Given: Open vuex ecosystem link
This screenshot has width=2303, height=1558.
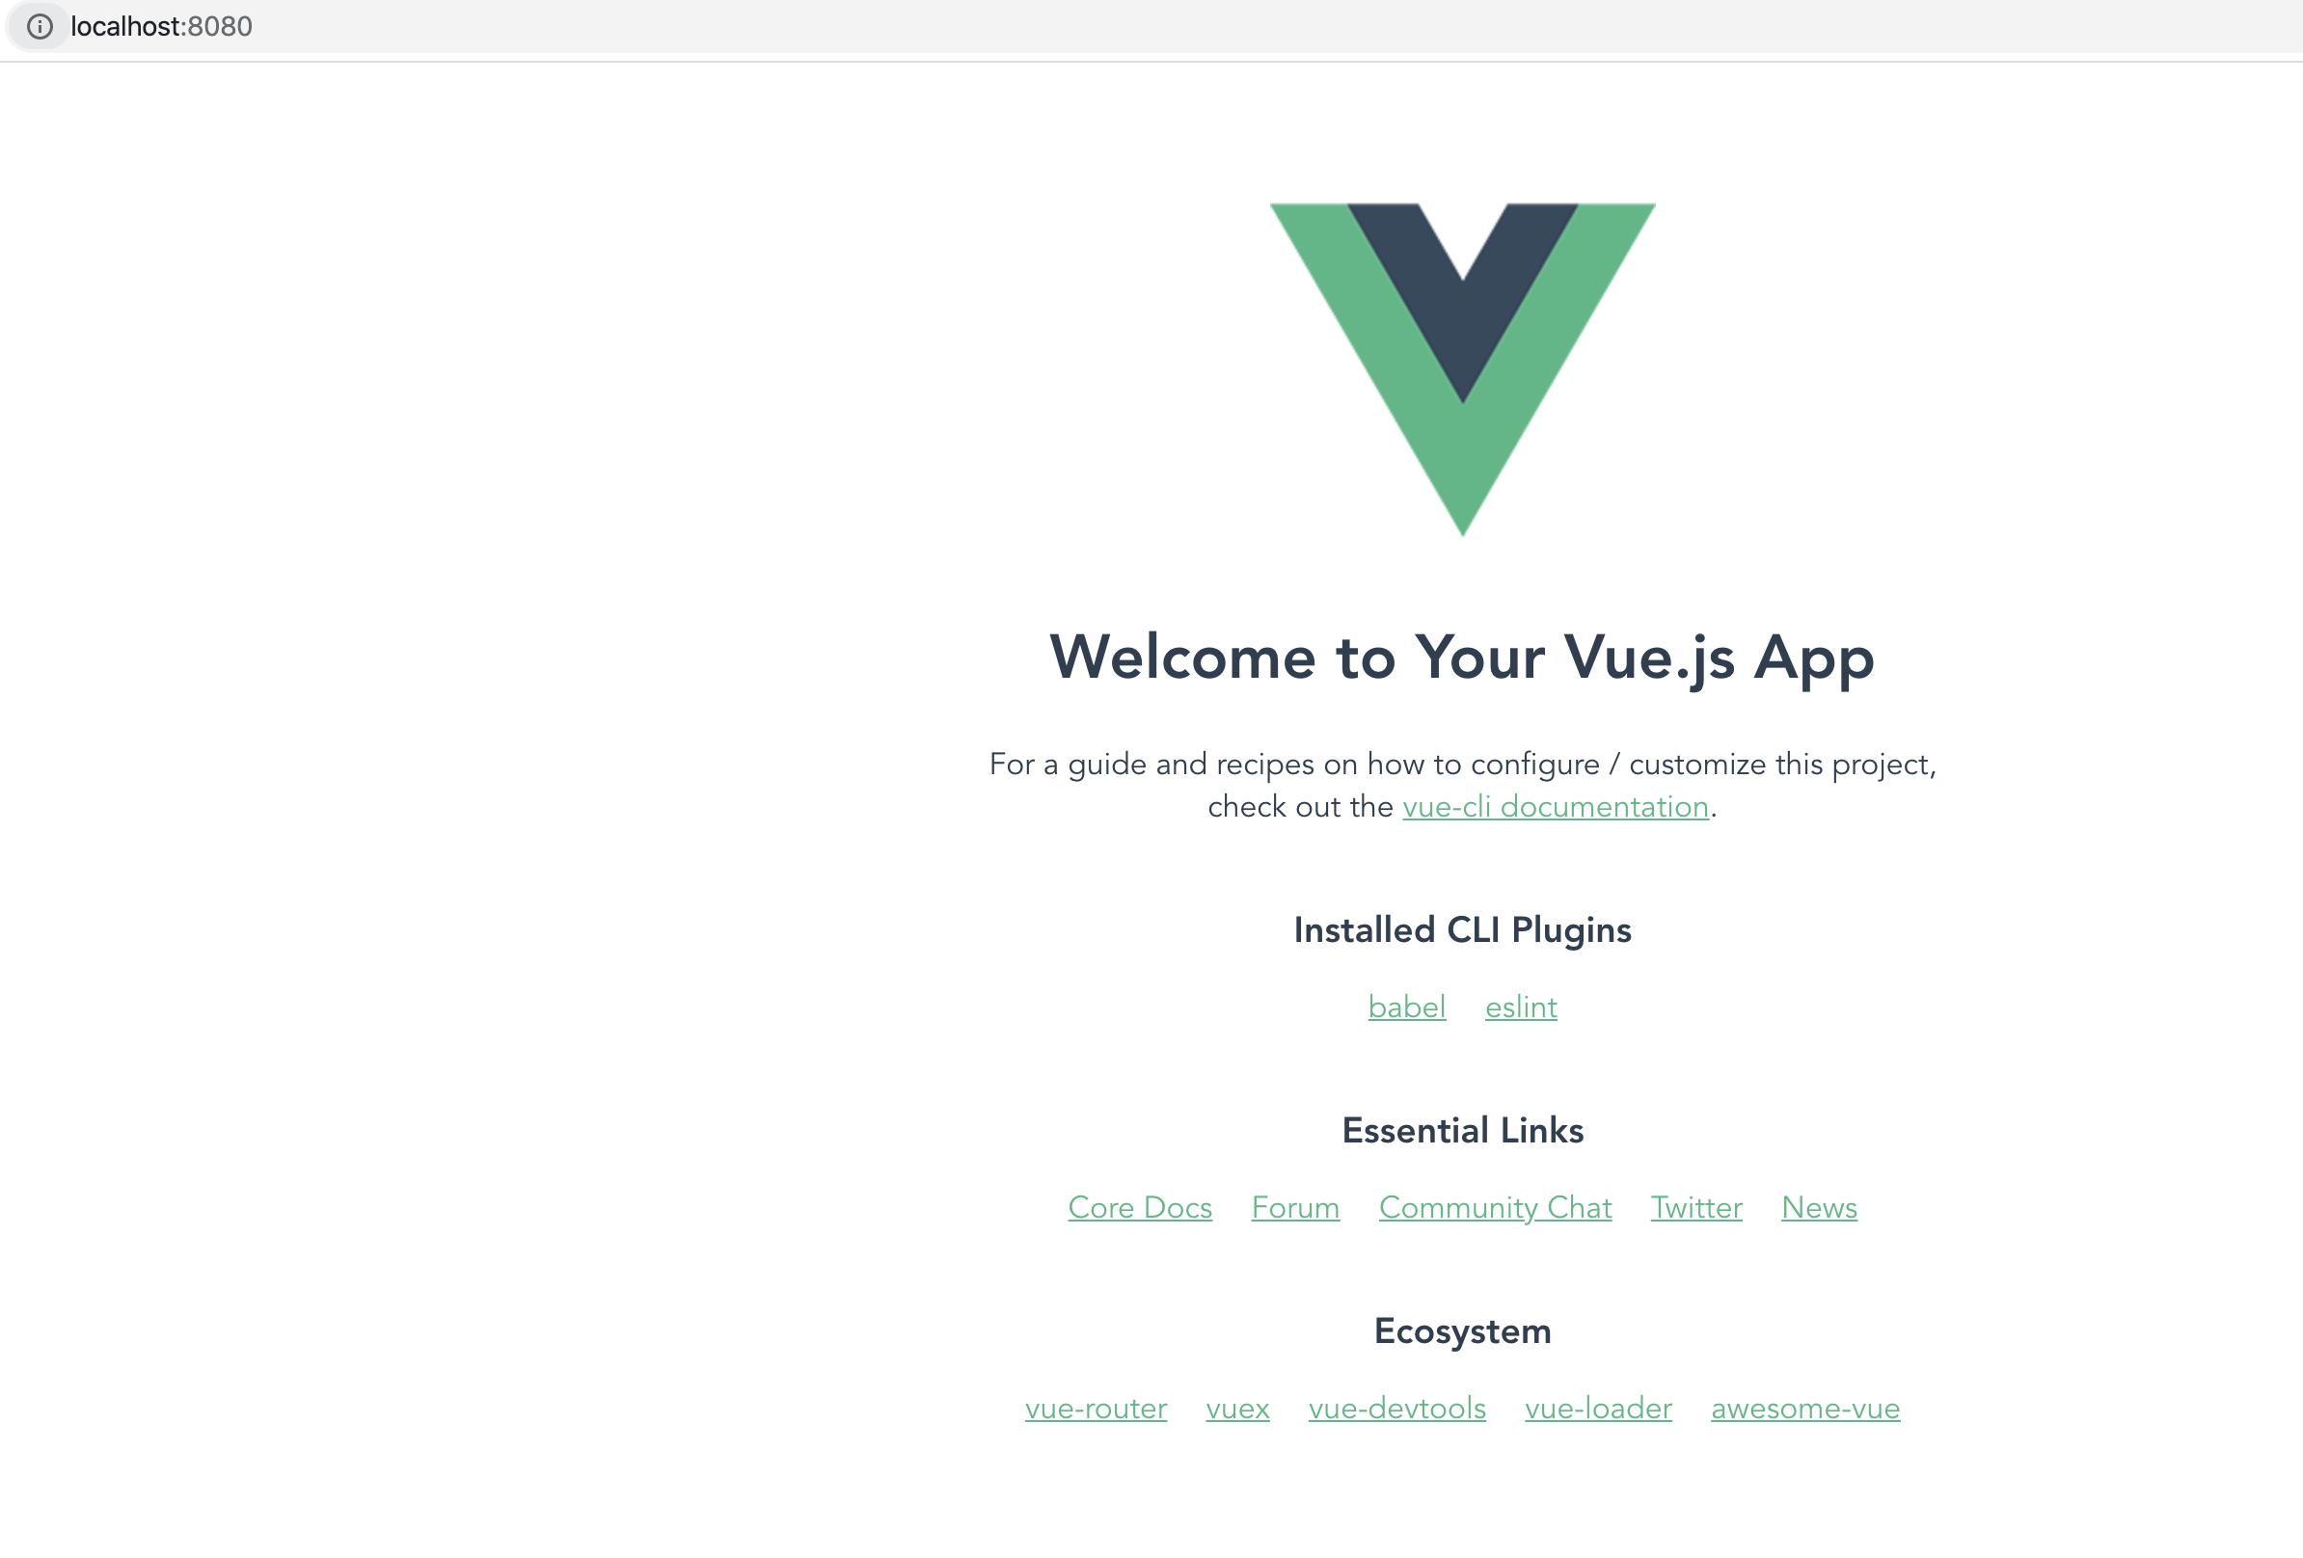Looking at the screenshot, I should point(1236,1409).
